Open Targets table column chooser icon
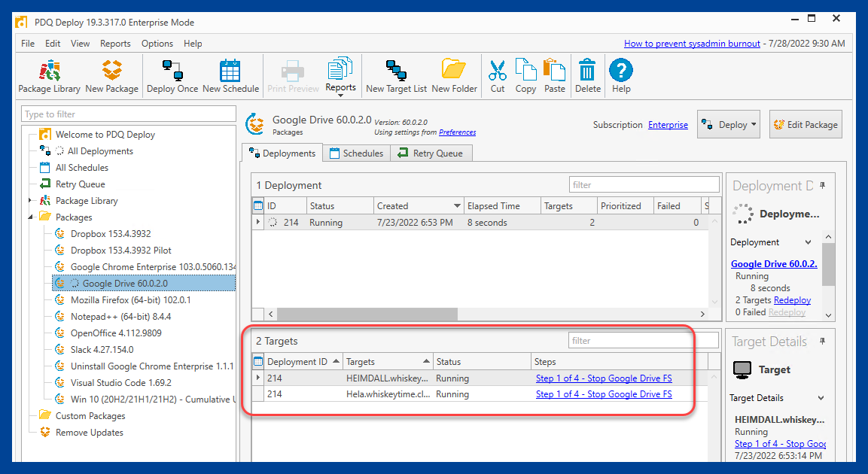This screenshot has height=474, width=868. (x=258, y=362)
